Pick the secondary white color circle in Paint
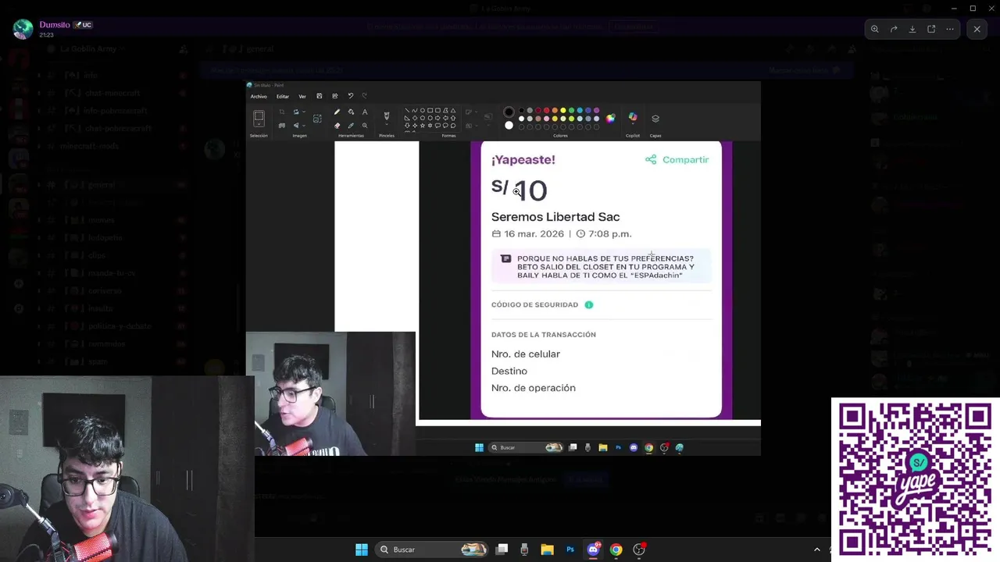The width and height of the screenshot is (1000, 562). 509,125
